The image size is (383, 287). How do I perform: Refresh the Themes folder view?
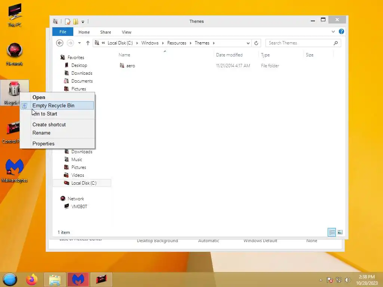click(x=256, y=43)
